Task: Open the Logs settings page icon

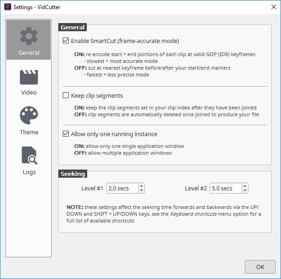Action: (x=29, y=156)
